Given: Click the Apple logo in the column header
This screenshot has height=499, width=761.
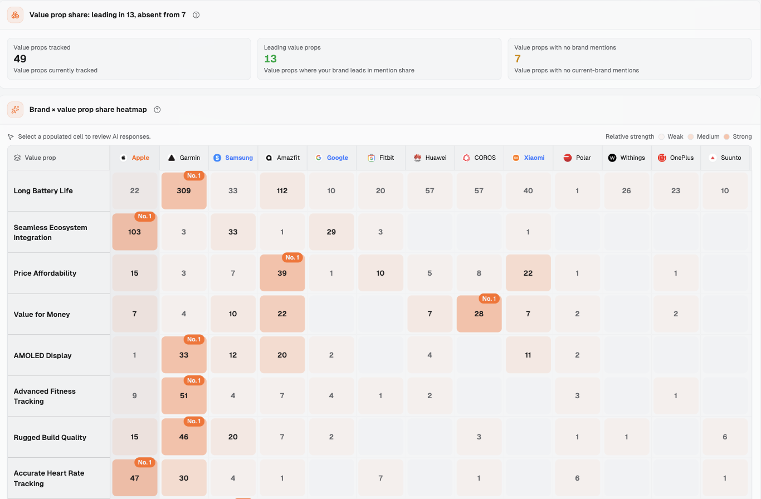Looking at the screenshot, I should point(124,158).
